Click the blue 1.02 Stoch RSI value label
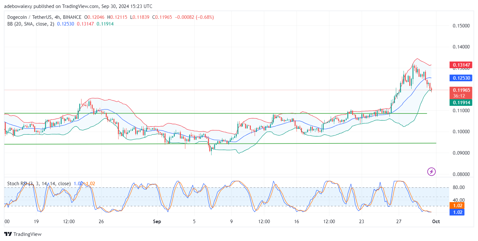This screenshot has width=478, height=241. pyautogui.click(x=457, y=212)
